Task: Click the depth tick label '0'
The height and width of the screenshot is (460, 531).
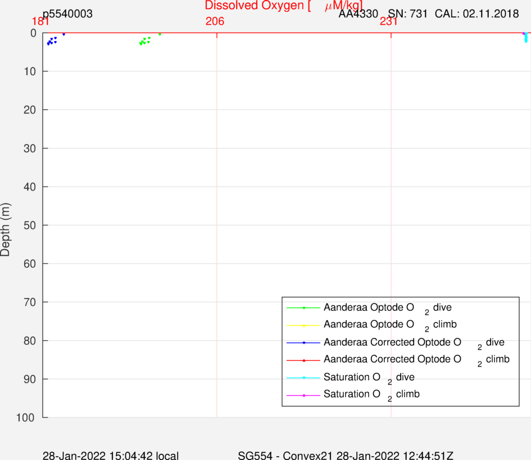Action: [33, 33]
